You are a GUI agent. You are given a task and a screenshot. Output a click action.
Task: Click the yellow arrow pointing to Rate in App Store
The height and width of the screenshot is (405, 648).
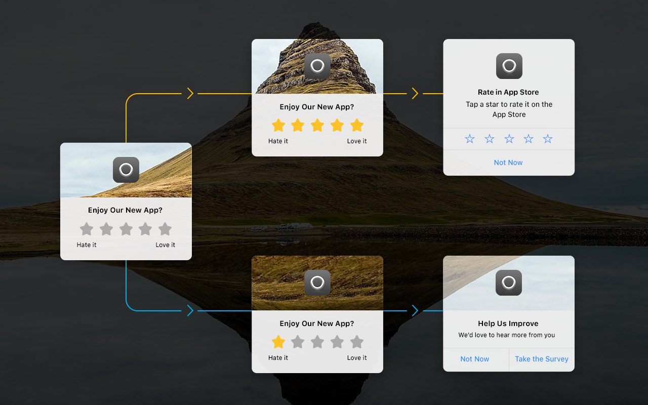tap(415, 93)
